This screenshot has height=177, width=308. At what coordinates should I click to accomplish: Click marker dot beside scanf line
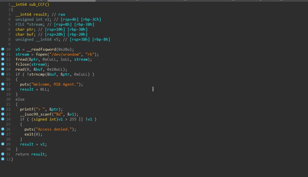3,114
